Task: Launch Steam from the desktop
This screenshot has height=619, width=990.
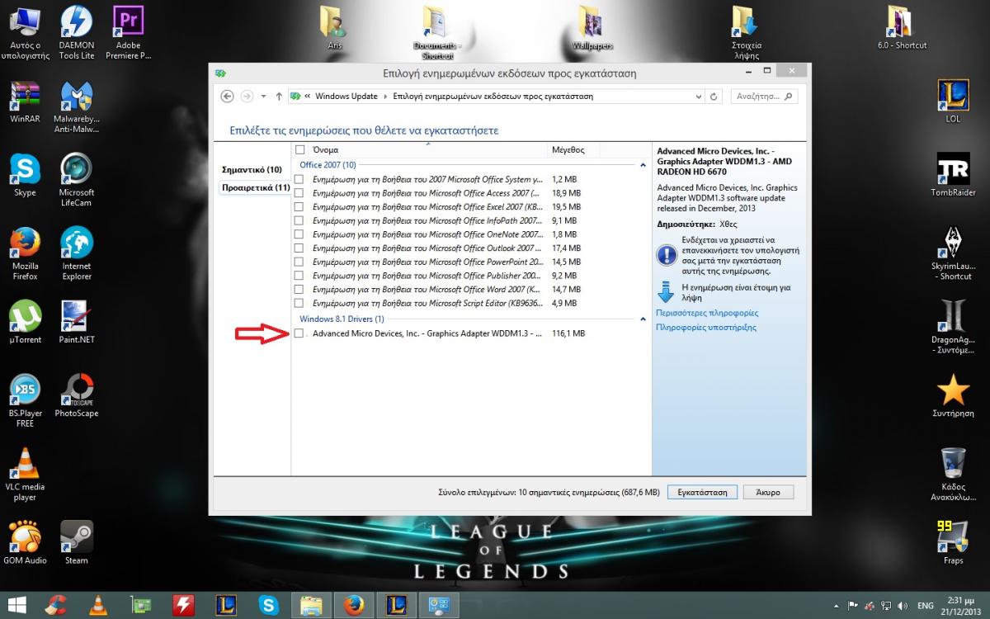Action: [76, 543]
